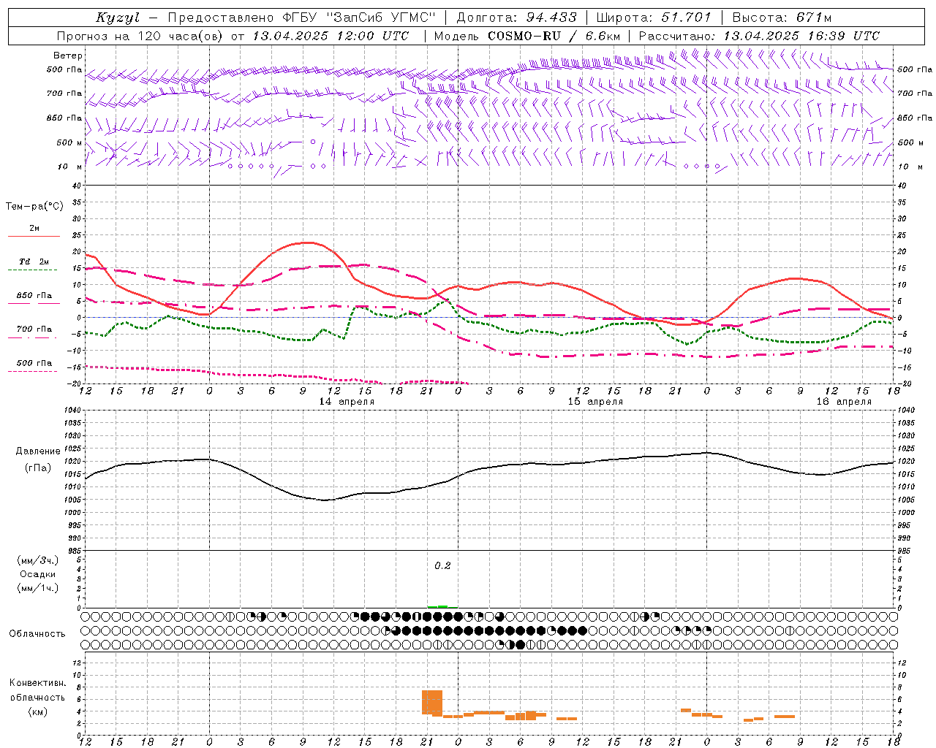Click the 'Давление' pressure panel label

[38, 451]
